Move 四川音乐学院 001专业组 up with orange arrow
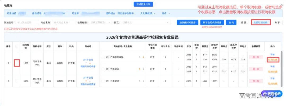 (86, 81)
